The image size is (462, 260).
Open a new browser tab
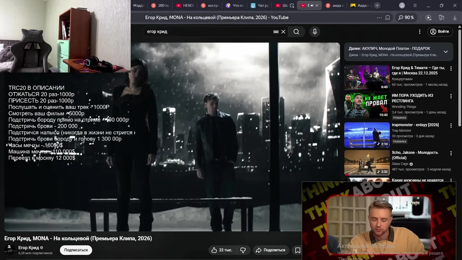(377, 5)
